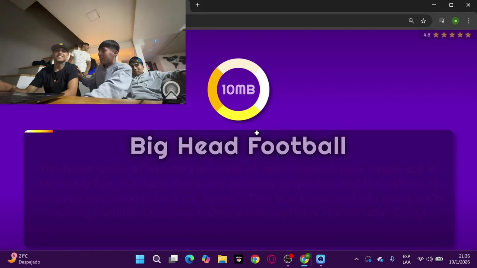Open the weather widget showing 21°C Despejado
Screen dimensions: 477x268
tap(25, 259)
